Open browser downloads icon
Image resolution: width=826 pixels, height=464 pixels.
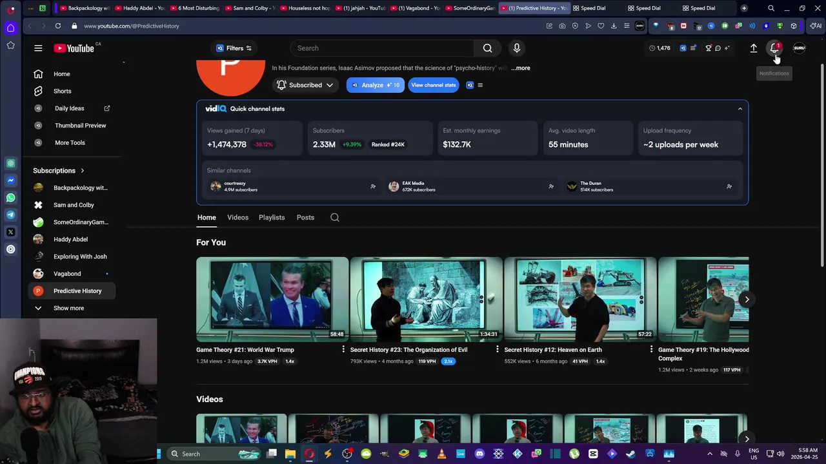614,26
